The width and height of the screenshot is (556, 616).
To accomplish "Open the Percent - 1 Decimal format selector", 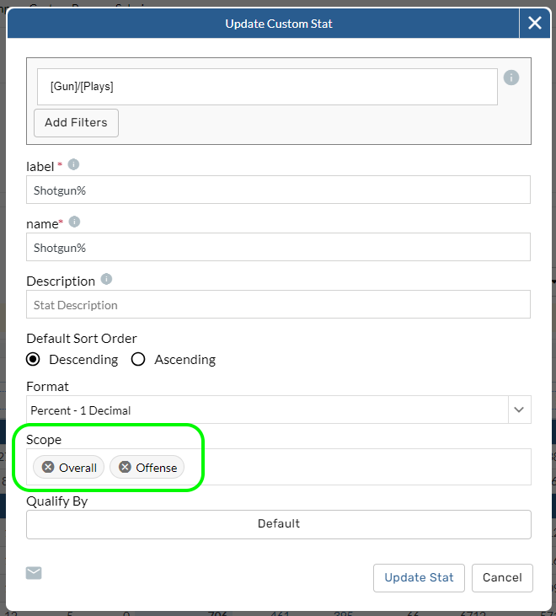I will [266, 410].
